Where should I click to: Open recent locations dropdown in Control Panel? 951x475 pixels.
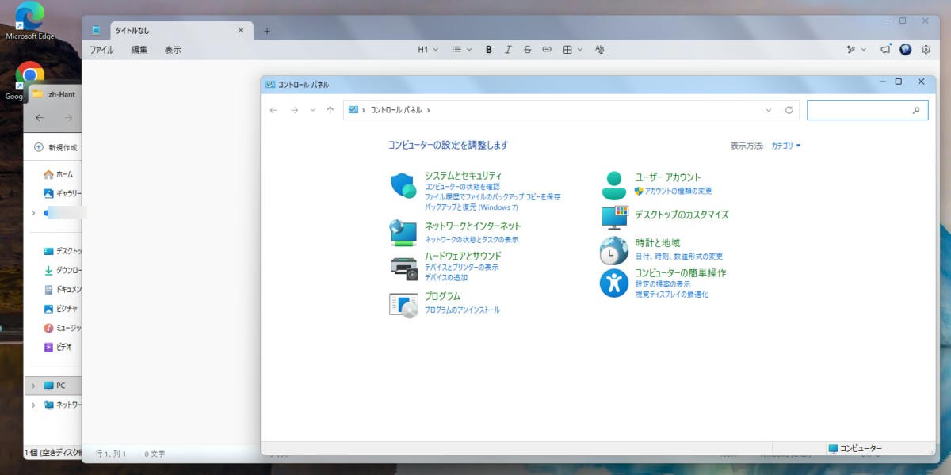tap(313, 110)
